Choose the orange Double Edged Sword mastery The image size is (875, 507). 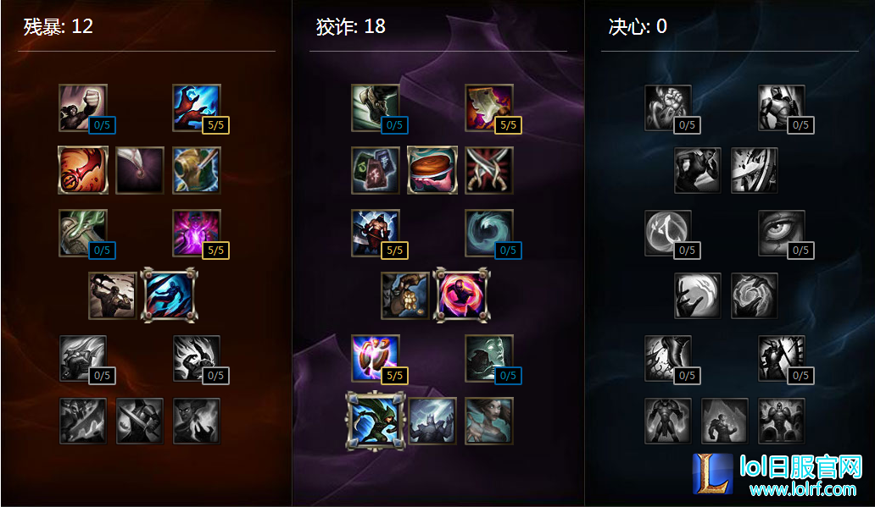[x=83, y=170]
